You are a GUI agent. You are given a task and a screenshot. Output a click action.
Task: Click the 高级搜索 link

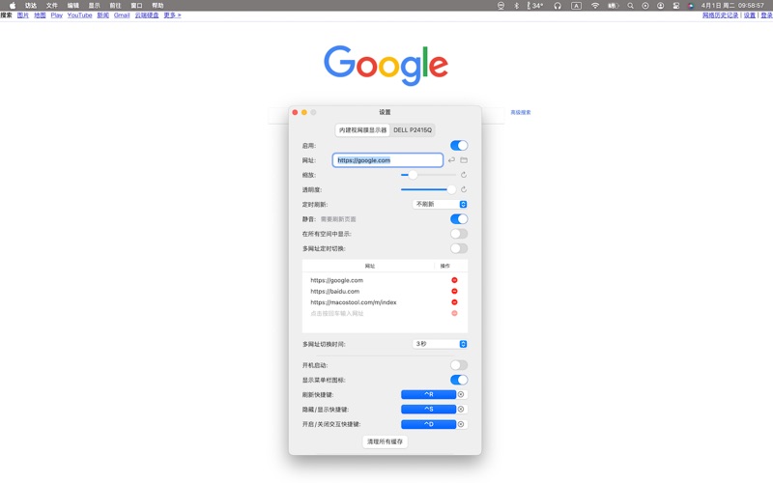click(521, 112)
